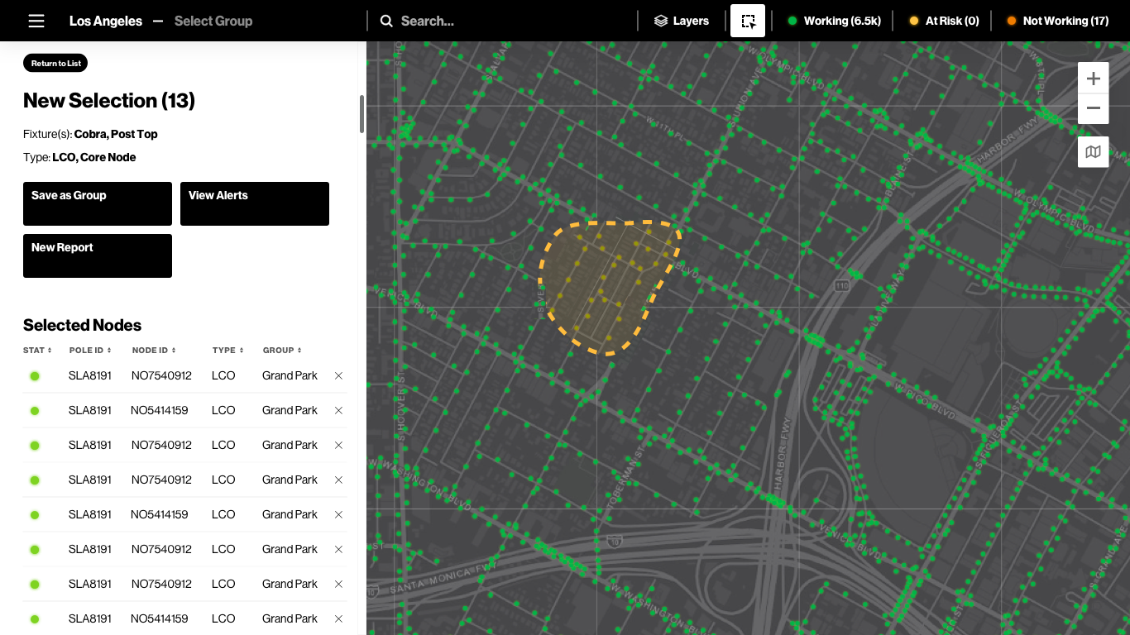Select Grand Park in the first node row
The width and height of the screenshot is (1130, 635).
[290, 375]
